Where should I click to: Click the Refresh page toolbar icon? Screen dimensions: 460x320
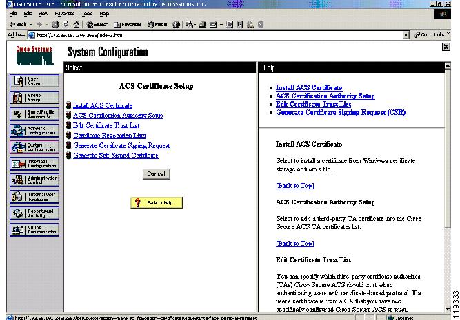pos(66,25)
